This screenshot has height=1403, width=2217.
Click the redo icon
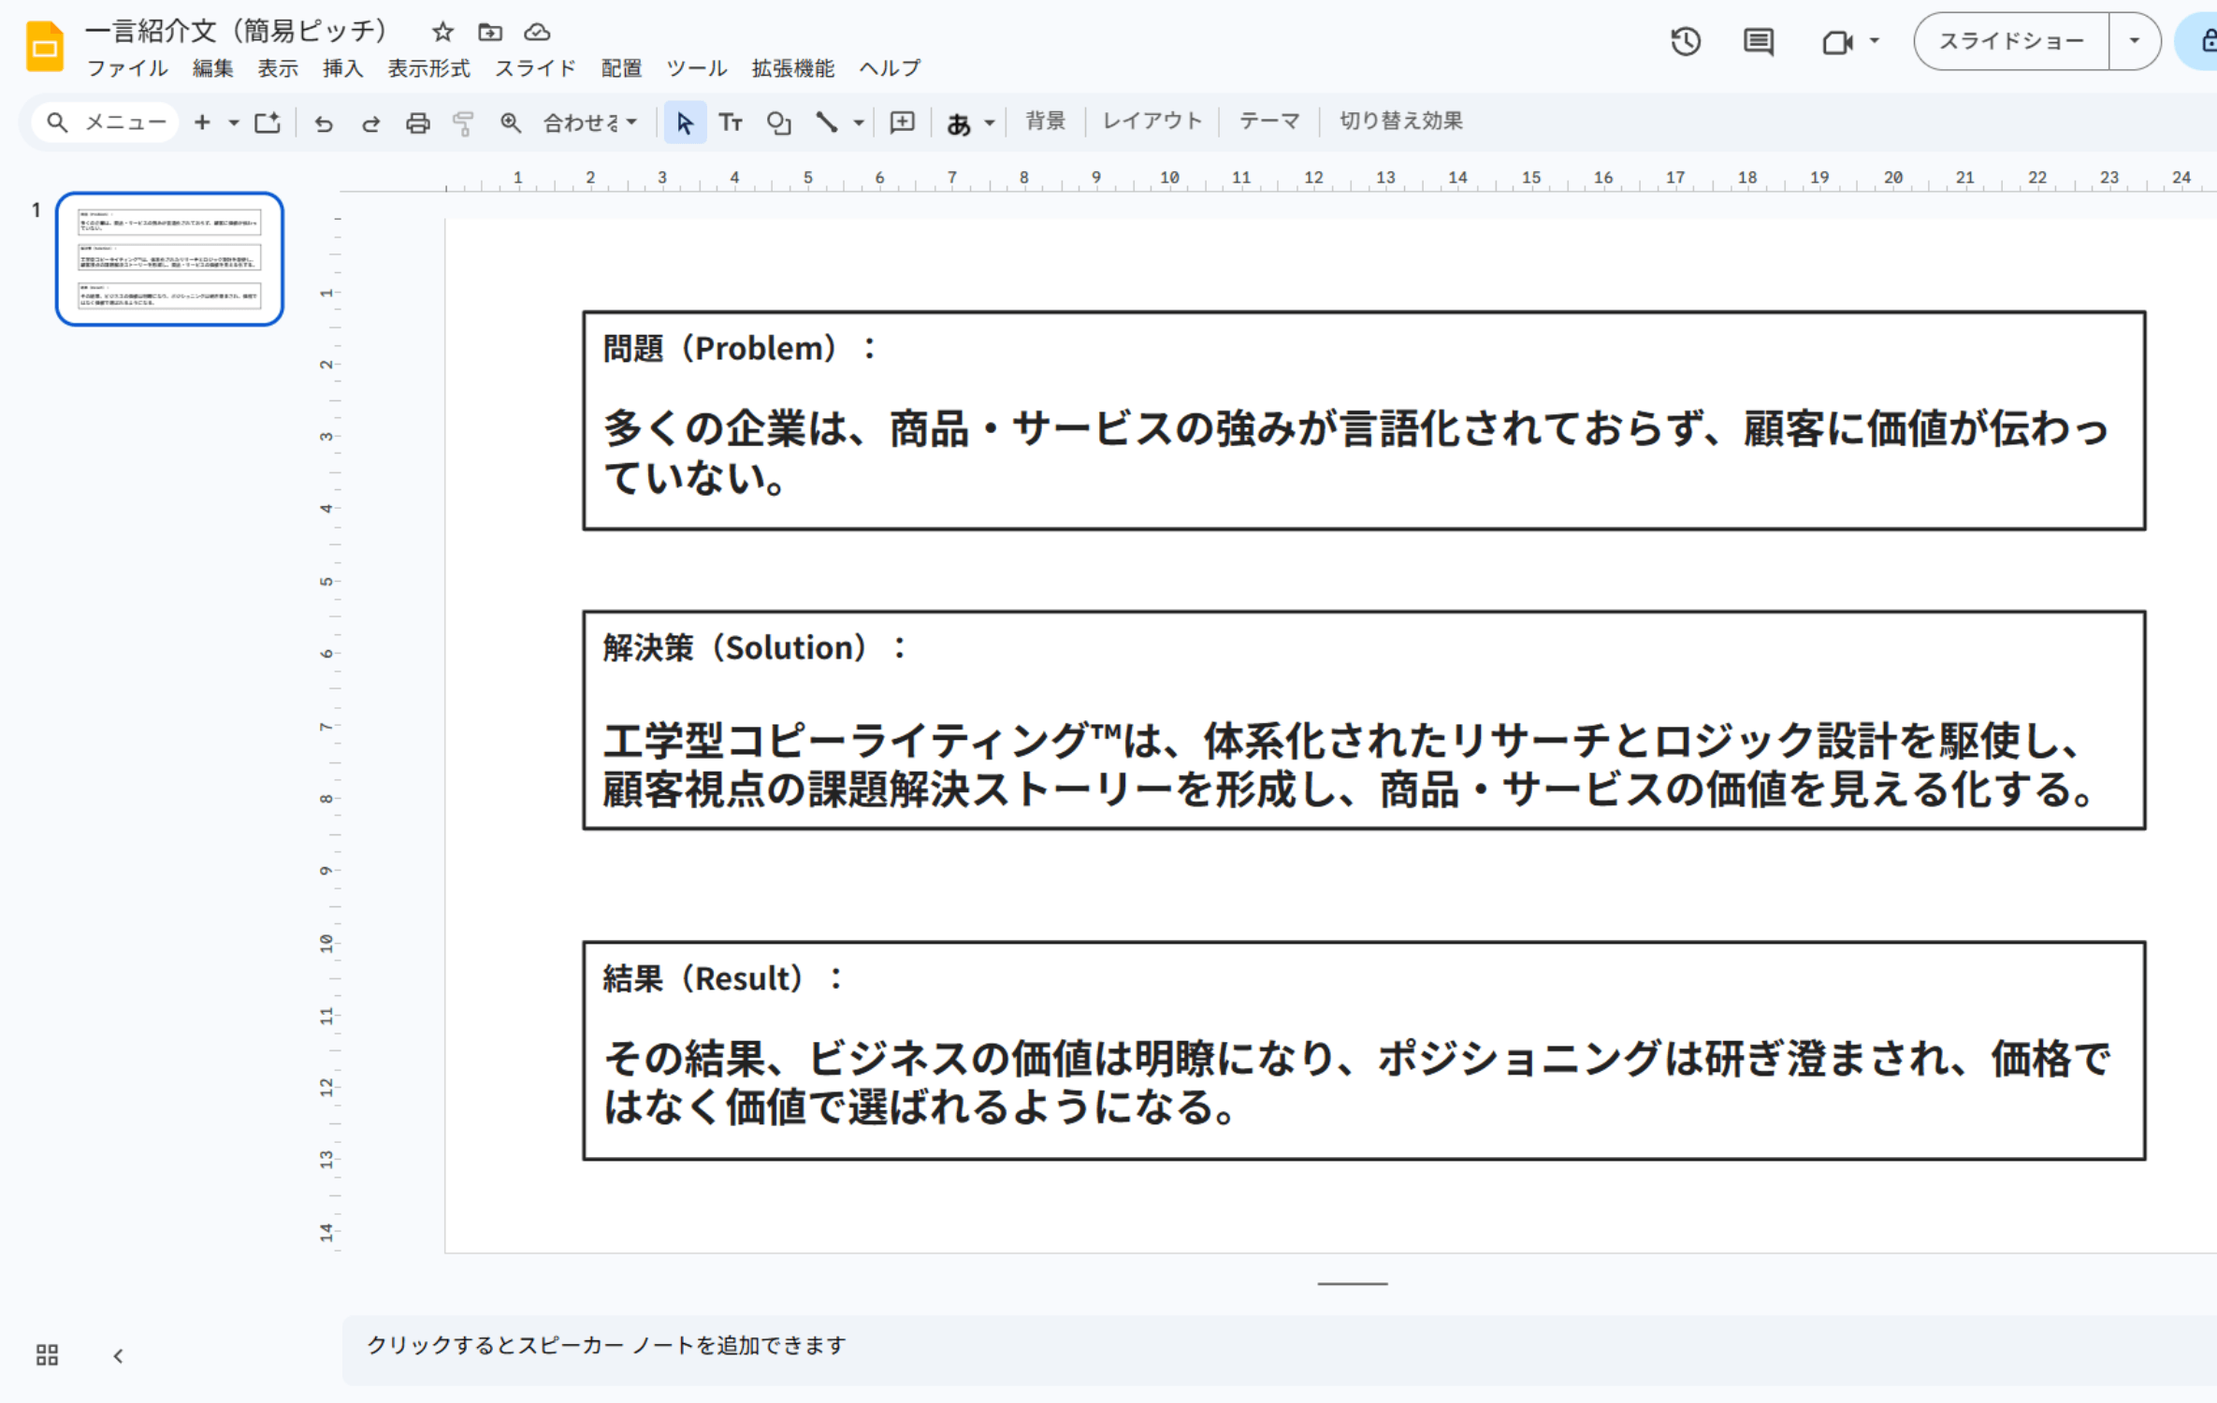(x=369, y=122)
